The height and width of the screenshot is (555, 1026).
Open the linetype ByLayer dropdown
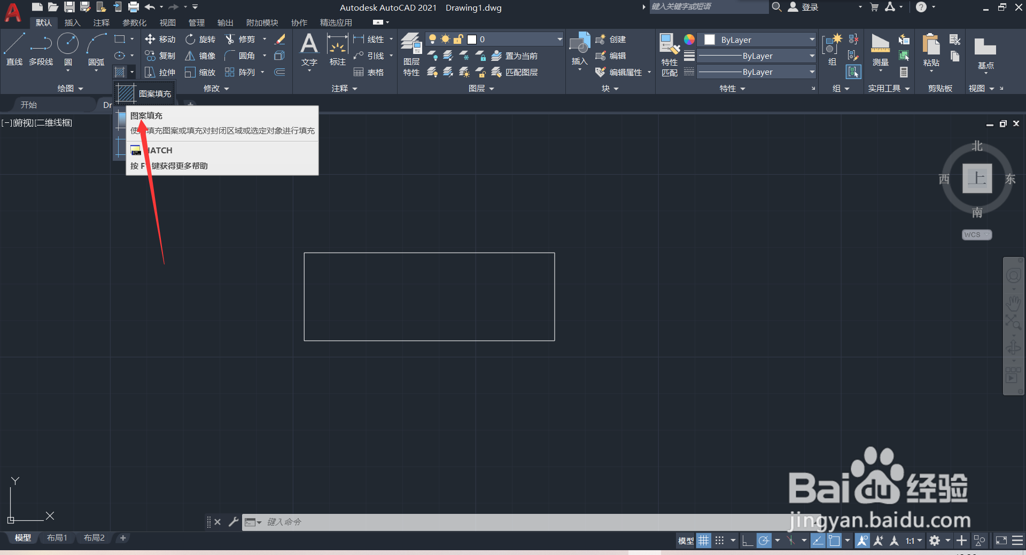[x=756, y=72]
